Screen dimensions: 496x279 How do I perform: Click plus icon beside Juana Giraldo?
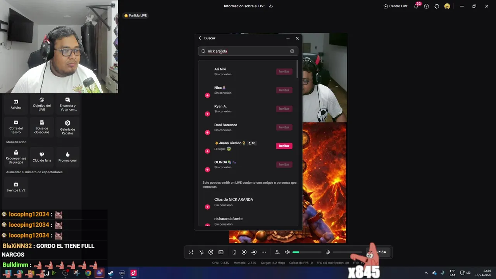pyautogui.click(x=207, y=151)
